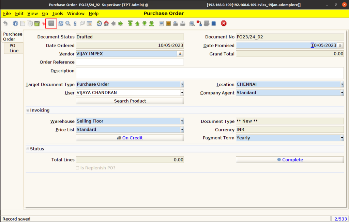Open the User dropdown list

182,92
